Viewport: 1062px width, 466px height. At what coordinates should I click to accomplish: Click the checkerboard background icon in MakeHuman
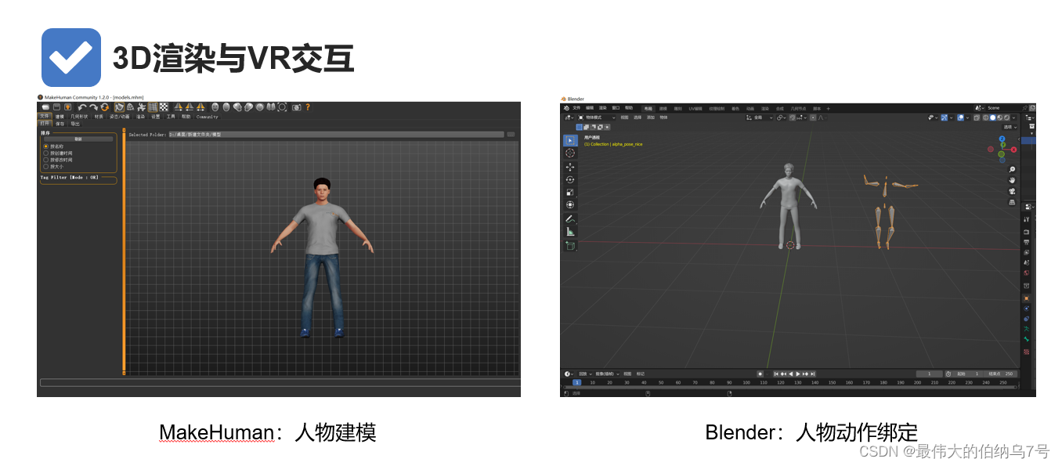point(164,107)
